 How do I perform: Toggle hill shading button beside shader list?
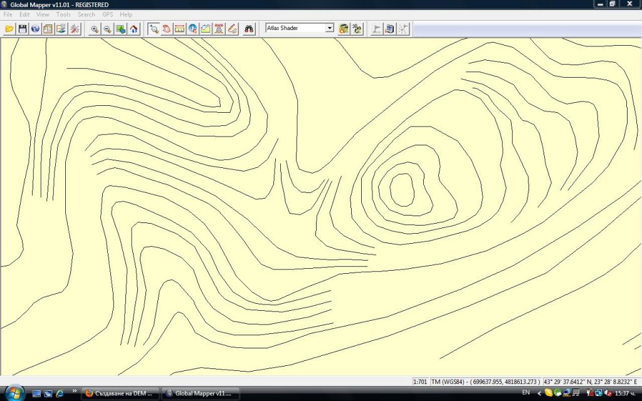coord(344,29)
